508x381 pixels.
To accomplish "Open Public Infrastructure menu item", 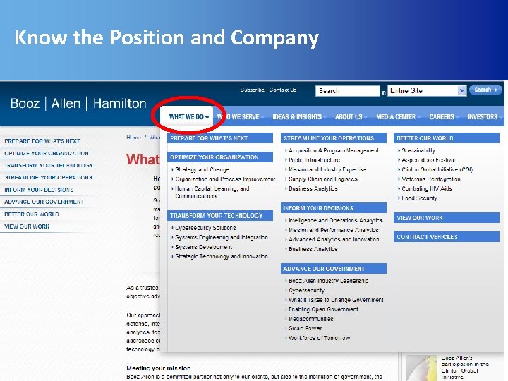I will pos(314,160).
